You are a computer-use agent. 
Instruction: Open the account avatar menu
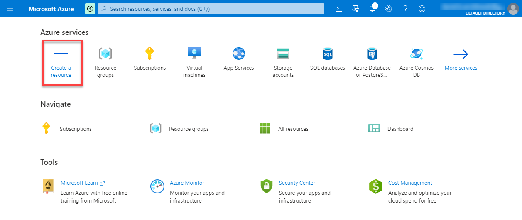[x=513, y=9]
